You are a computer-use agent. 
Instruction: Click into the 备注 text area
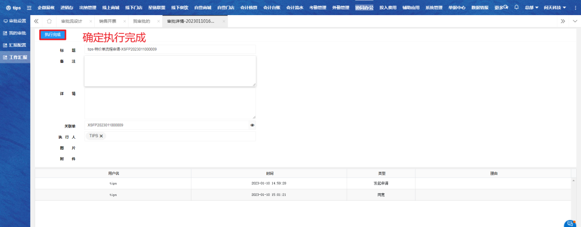[x=170, y=70]
